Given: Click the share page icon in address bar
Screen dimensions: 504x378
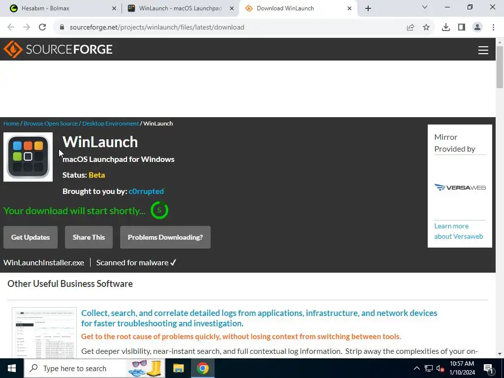Looking at the screenshot, I should pyautogui.click(x=410, y=28).
